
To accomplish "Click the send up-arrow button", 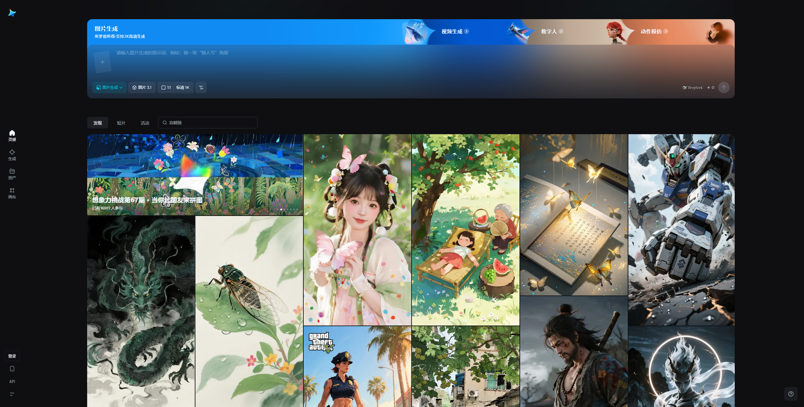I will click(724, 88).
